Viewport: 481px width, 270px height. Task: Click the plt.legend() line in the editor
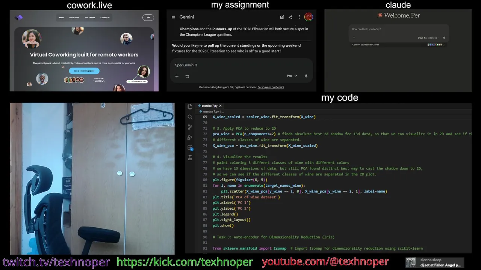[225, 214]
